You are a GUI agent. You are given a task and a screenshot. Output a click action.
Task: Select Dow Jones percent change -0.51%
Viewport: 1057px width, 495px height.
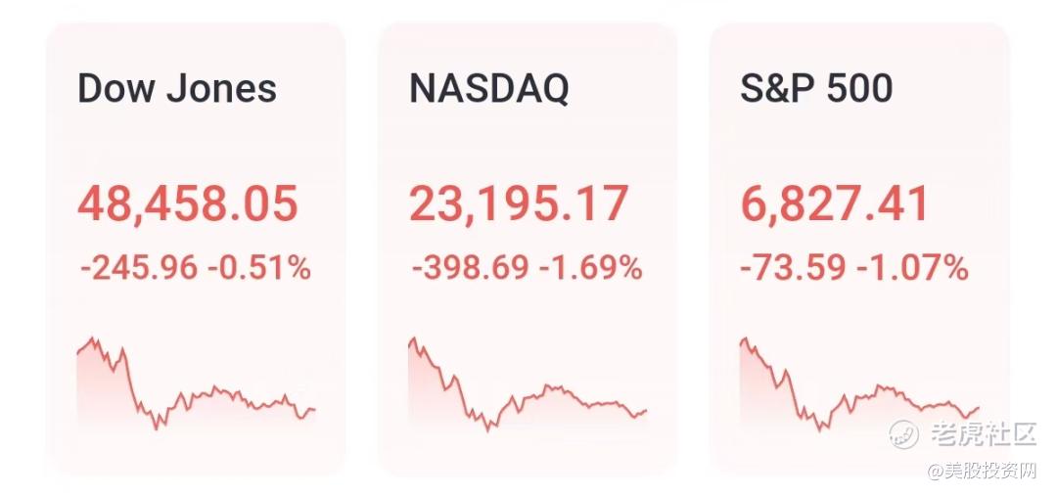pos(259,266)
